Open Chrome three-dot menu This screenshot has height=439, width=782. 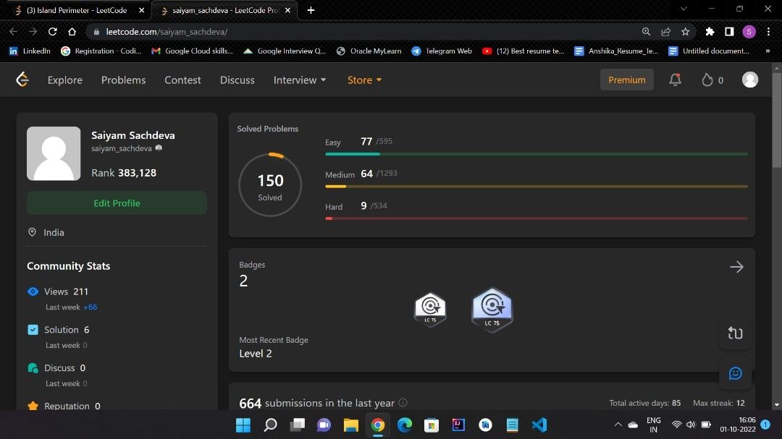768,31
